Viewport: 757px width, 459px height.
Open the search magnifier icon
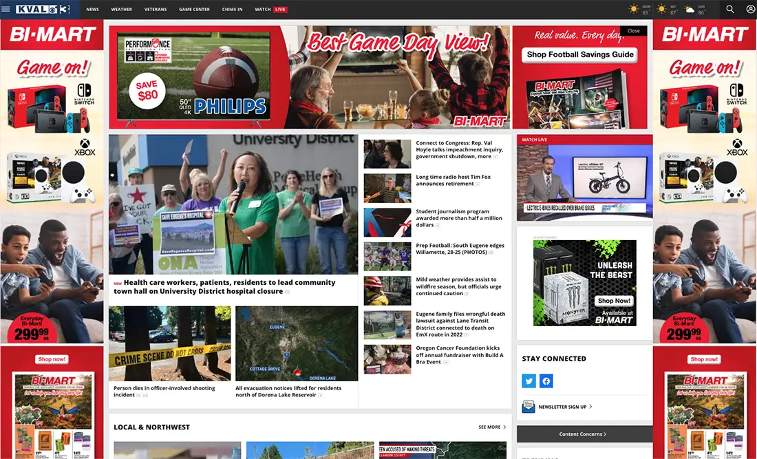click(730, 9)
